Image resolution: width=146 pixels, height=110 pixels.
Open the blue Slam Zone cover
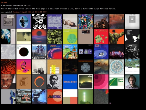point(70,82)
